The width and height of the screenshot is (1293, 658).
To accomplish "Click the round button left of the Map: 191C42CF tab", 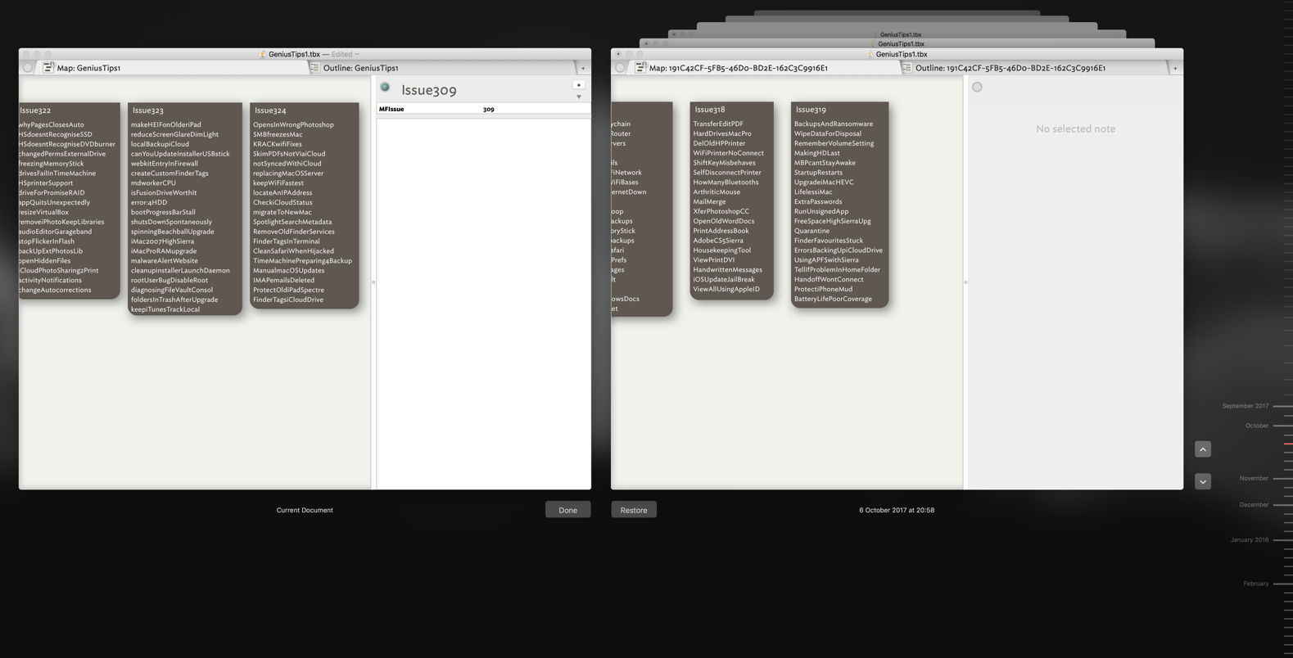I will (x=620, y=68).
